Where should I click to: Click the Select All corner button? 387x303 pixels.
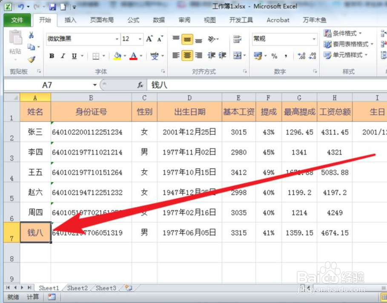11,97
